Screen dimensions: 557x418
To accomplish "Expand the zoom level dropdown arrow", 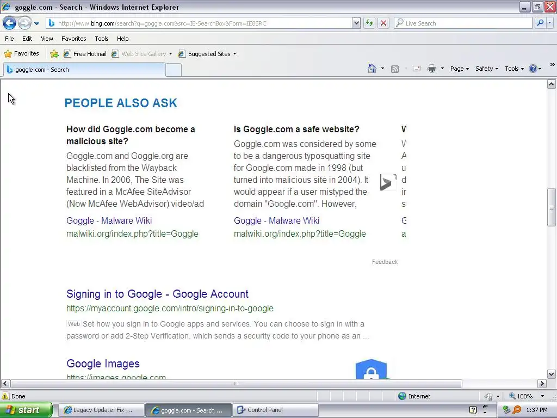I will 542,396.
